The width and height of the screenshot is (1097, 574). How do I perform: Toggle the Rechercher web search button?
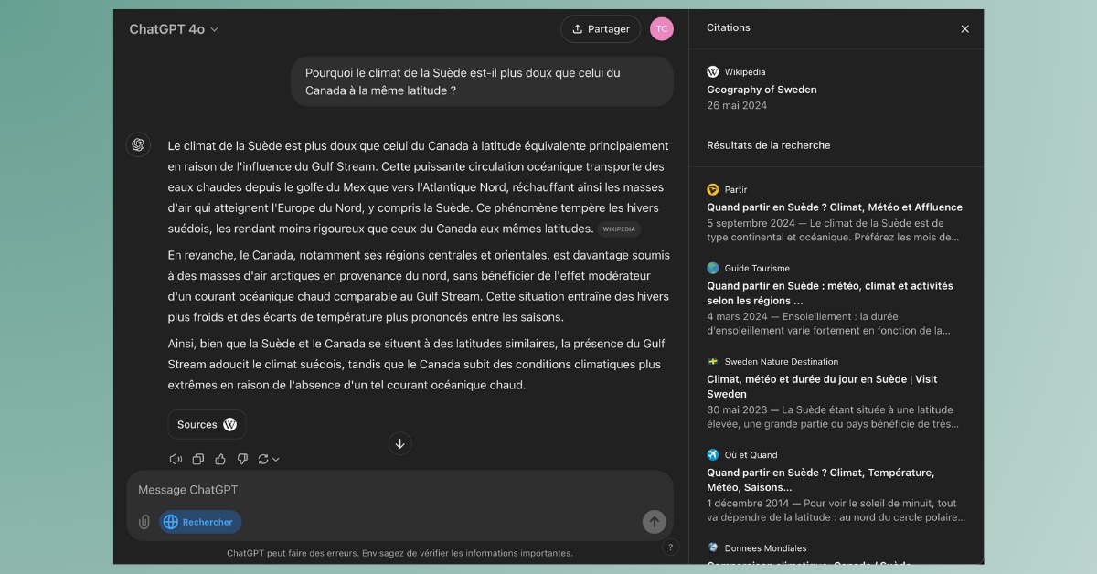pyautogui.click(x=200, y=522)
